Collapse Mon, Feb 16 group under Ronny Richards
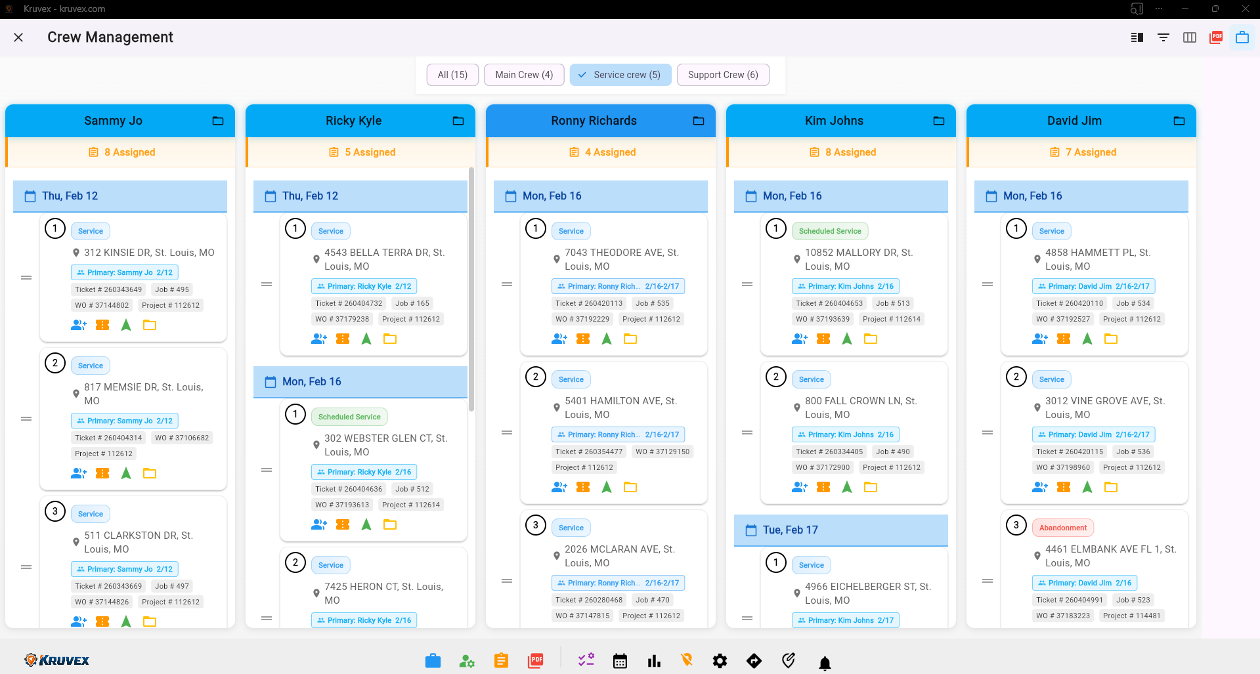The height and width of the screenshot is (674, 1260). pyautogui.click(x=600, y=196)
